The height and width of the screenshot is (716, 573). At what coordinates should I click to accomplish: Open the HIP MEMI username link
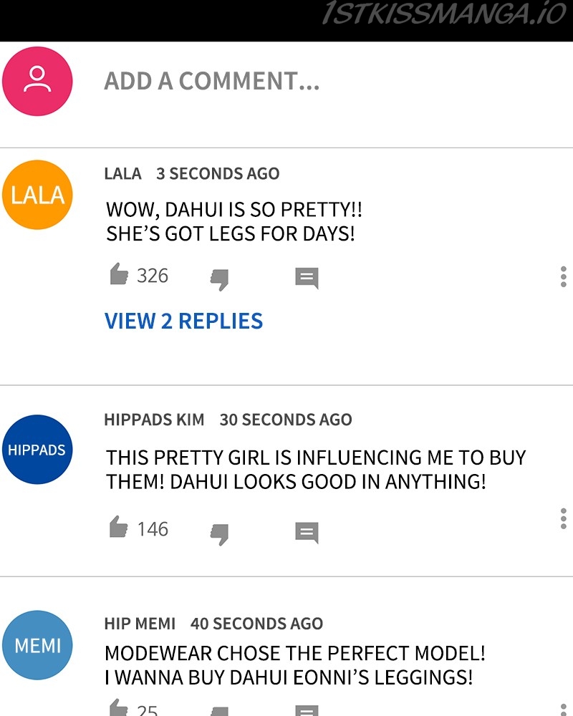coord(140,624)
